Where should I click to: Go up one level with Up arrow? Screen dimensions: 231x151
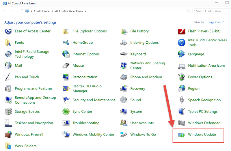pyautogui.click(x=22, y=11)
